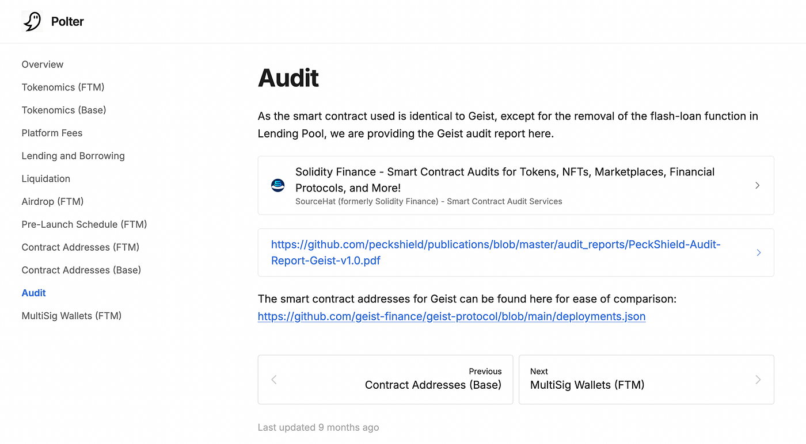Open the Overview page in sidebar
Screen dimensions: 806x444
(x=43, y=64)
